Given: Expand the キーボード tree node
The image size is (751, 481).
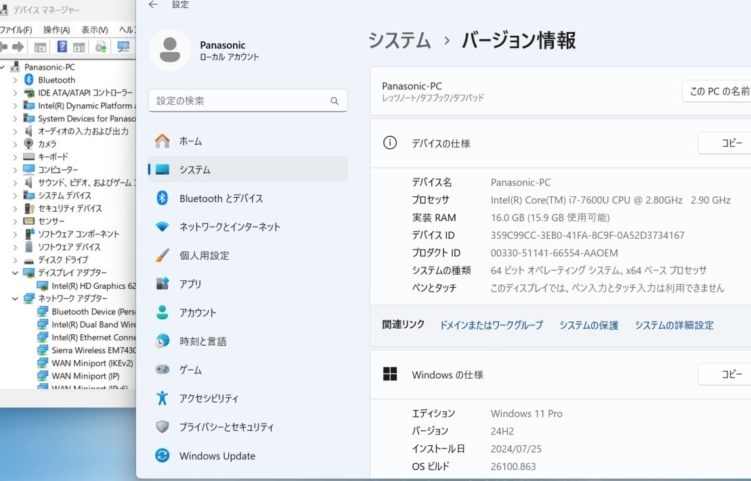Looking at the screenshot, I should click(15, 157).
